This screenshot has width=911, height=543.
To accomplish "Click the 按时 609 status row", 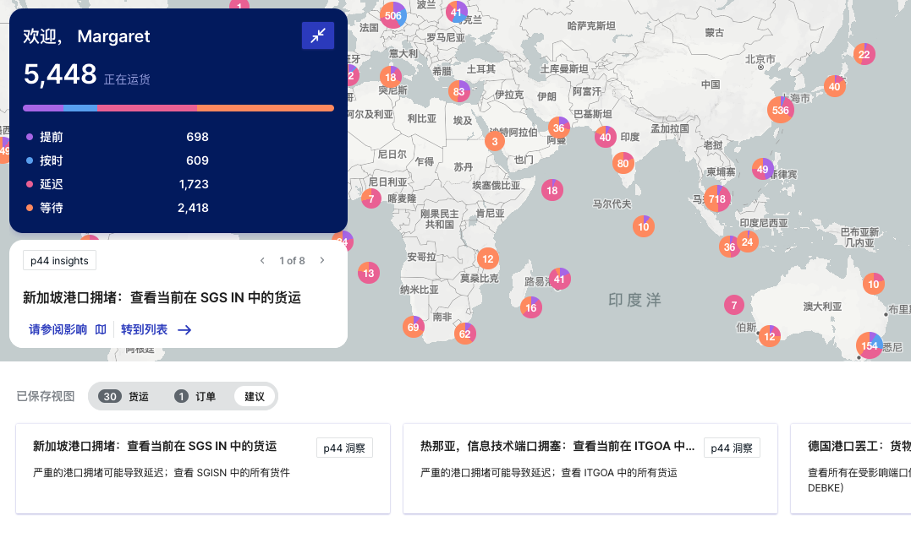I will pos(118,160).
